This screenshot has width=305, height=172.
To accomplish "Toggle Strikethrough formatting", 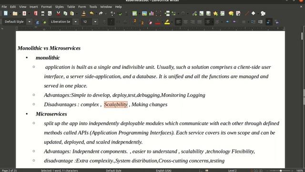I will coord(125,22).
